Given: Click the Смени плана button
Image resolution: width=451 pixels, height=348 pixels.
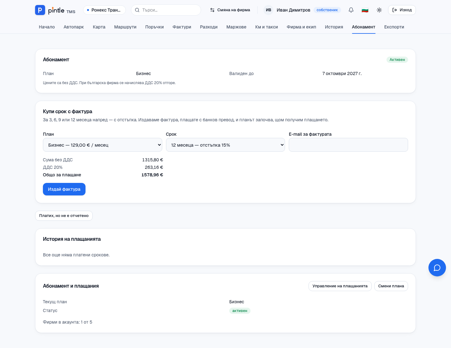Looking at the screenshot, I should pos(391,286).
